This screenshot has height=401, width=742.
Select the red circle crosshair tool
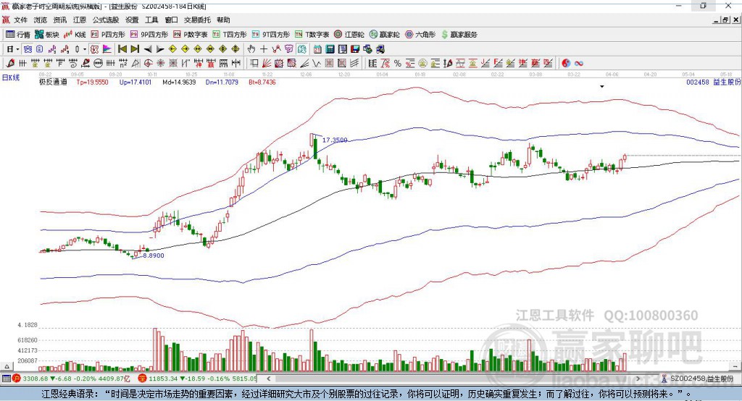[x=148, y=64]
